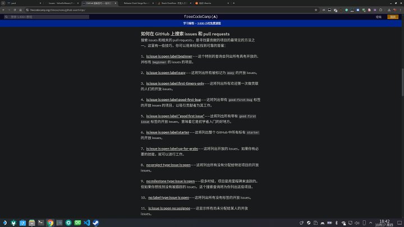Launch Qt Creator from taskbar
The image size is (404, 227).
pos(77,223)
